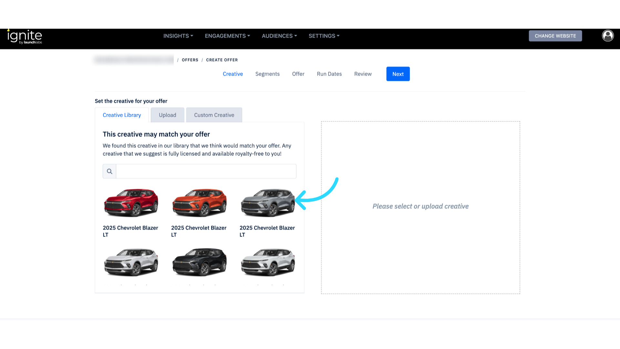Switch to the Custom Creative tab
This screenshot has height=349, width=620.
(214, 115)
